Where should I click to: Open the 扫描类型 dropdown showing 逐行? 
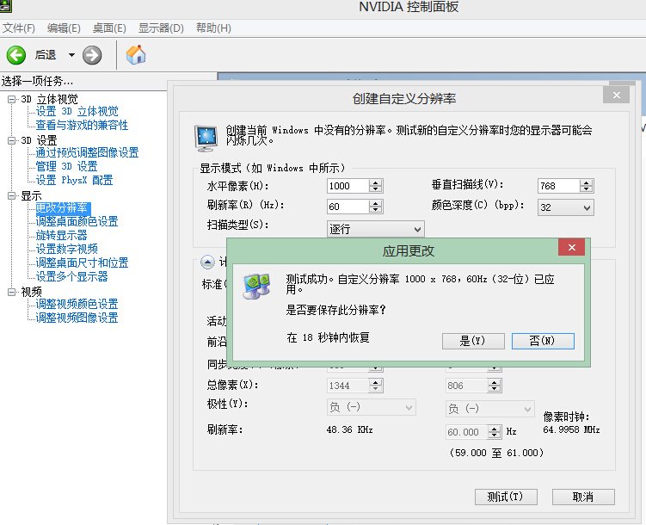tap(376, 229)
